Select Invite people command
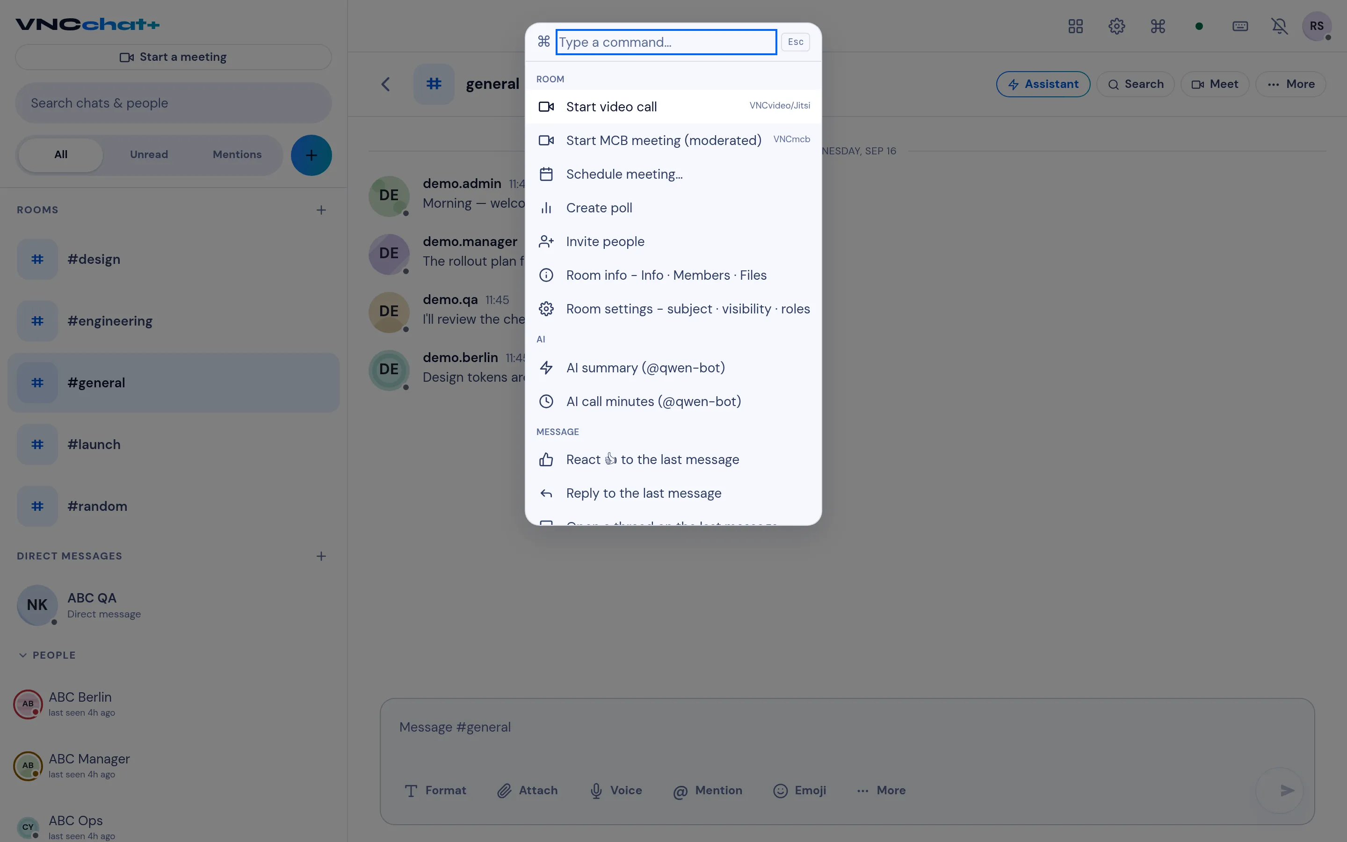The width and height of the screenshot is (1347, 842). (x=673, y=242)
